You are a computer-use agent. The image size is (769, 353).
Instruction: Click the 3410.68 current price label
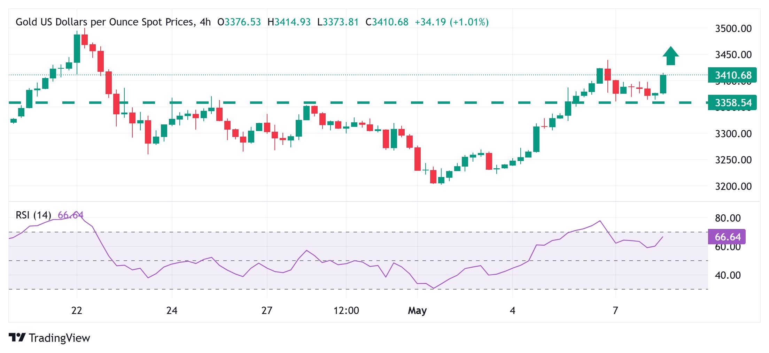tap(732, 75)
